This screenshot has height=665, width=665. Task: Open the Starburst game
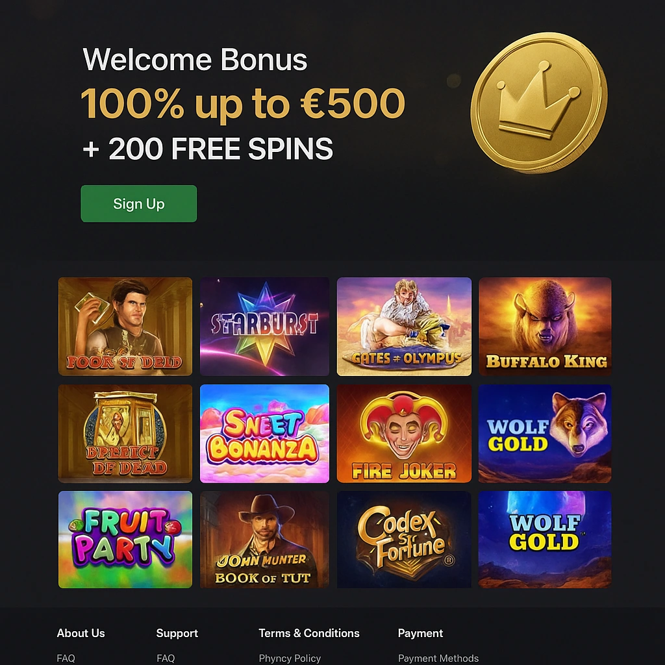click(264, 326)
